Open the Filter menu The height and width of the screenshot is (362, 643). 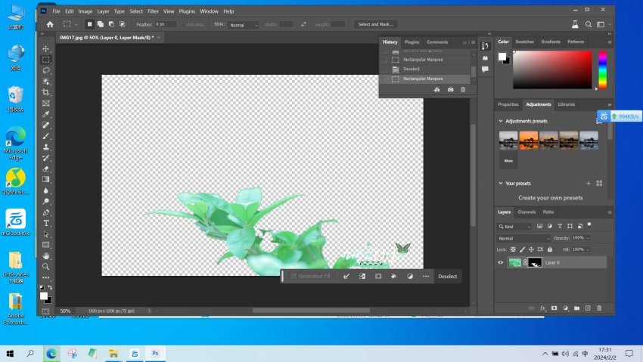153,11
